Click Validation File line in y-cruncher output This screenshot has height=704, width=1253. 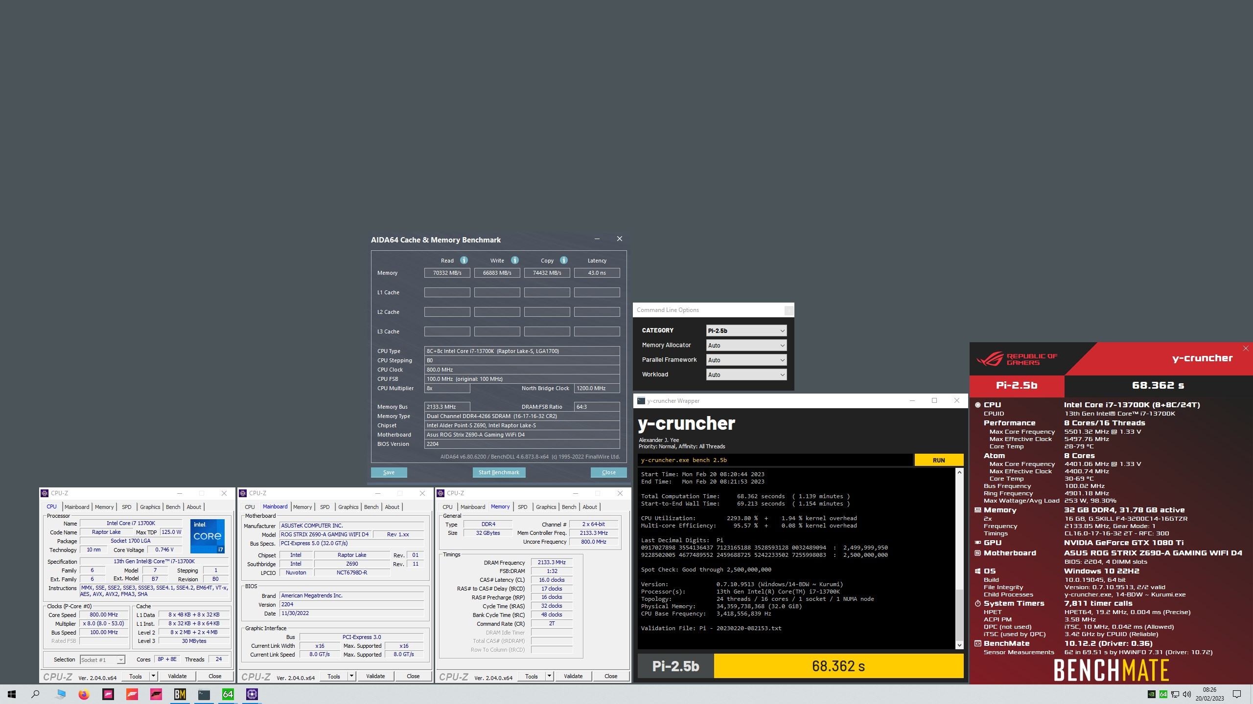click(x=711, y=628)
